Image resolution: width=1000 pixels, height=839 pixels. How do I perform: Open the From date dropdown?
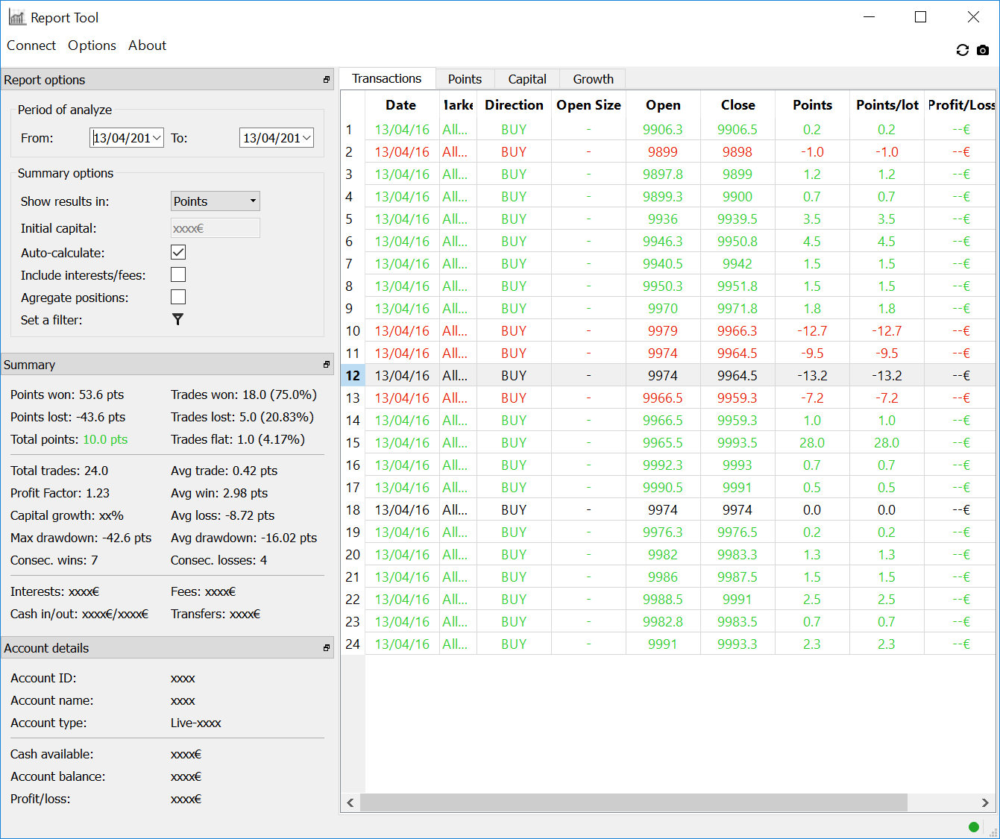click(x=157, y=138)
